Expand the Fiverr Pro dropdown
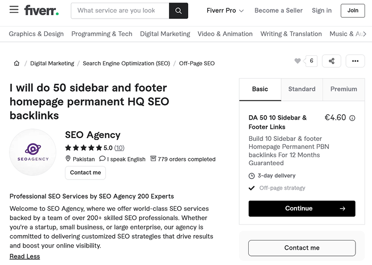Screen dimensions: 372x265 click(225, 11)
